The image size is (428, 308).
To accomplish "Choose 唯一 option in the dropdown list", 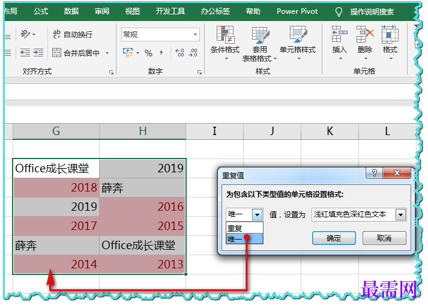I will (x=244, y=239).
